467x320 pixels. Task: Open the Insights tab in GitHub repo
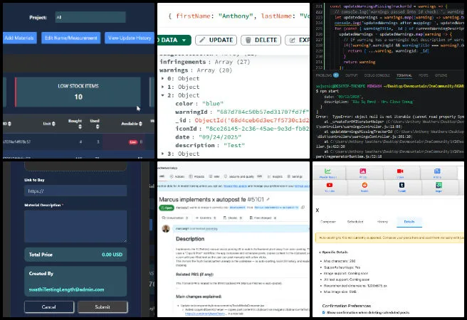[275, 176]
